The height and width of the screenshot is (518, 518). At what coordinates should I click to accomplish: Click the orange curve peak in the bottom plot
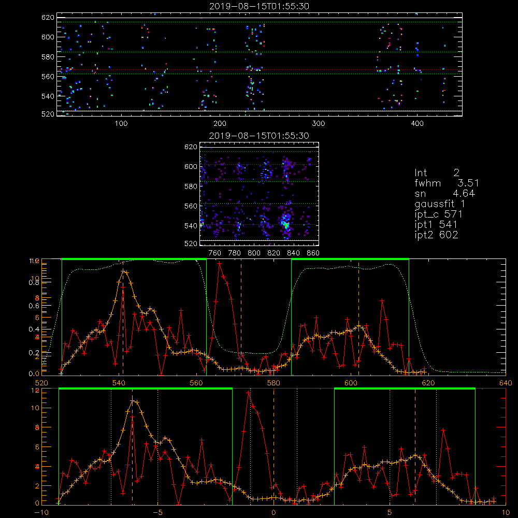tap(133, 401)
